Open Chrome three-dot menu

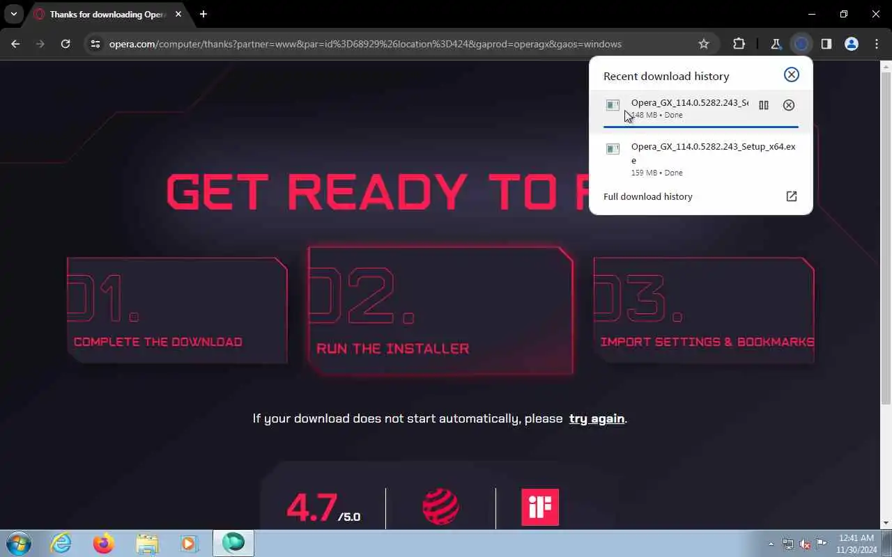point(876,44)
